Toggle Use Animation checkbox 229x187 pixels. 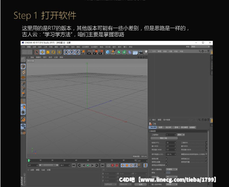(x=167, y=159)
